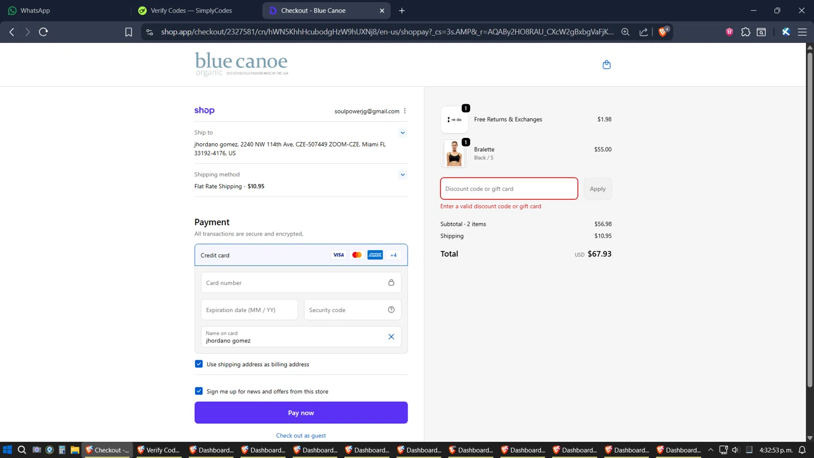814x458 pixels.
Task: Open the extensions puzzle icon
Action: 746,32
